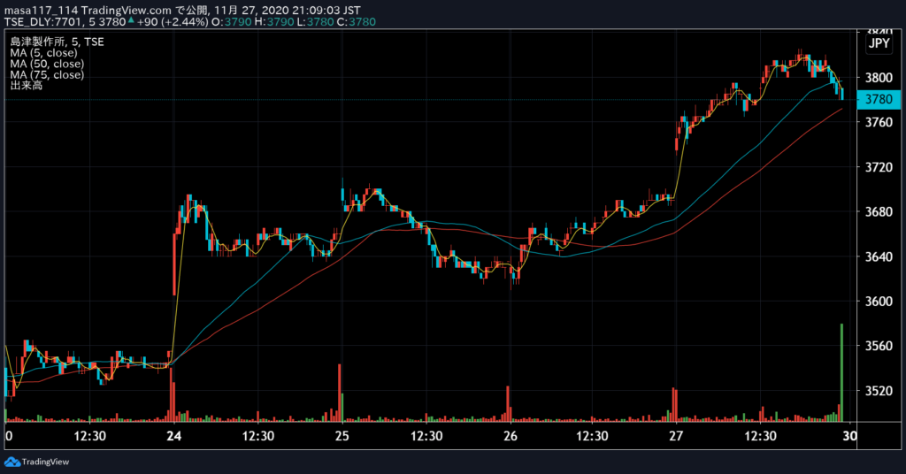Click the tall green volume bar at far right

[842, 372]
